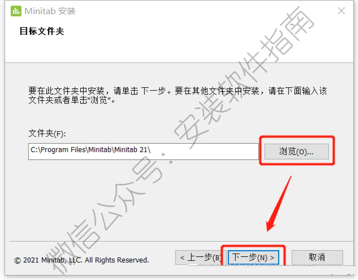Go to next step with 下一步(N)
The image size is (358, 280).
pyautogui.click(x=253, y=258)
